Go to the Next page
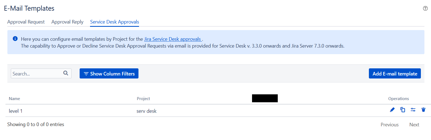The height and width of the screenshot is (140, 431). point(414,125)
